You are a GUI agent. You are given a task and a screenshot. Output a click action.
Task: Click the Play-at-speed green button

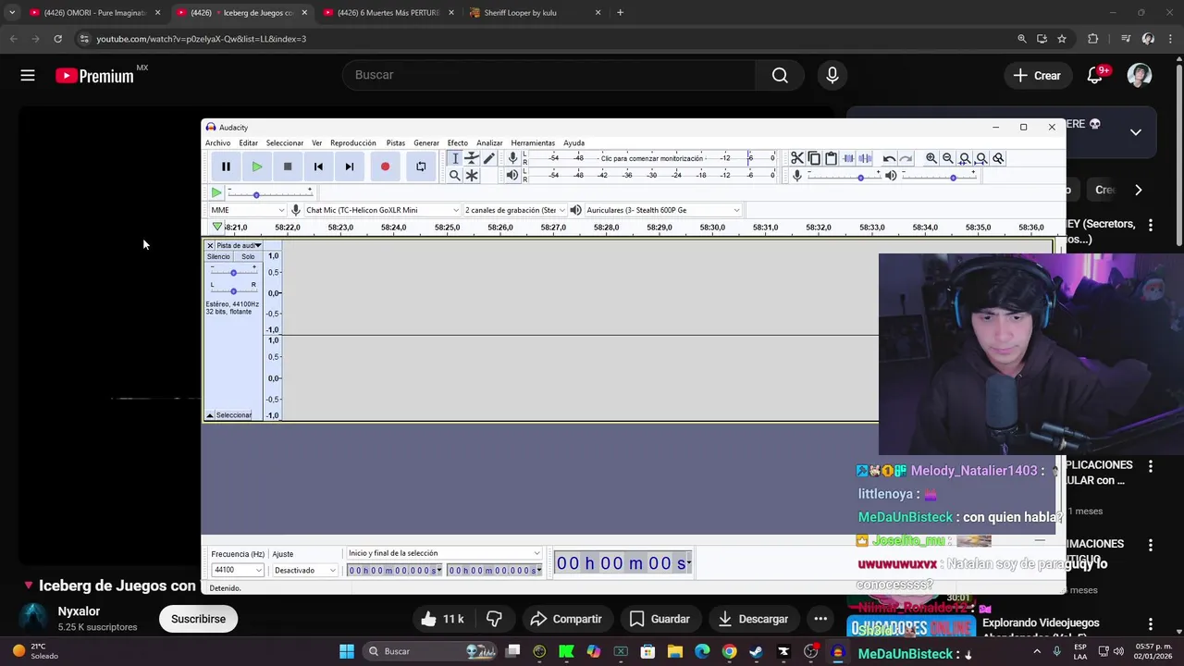tap(216, 192)
